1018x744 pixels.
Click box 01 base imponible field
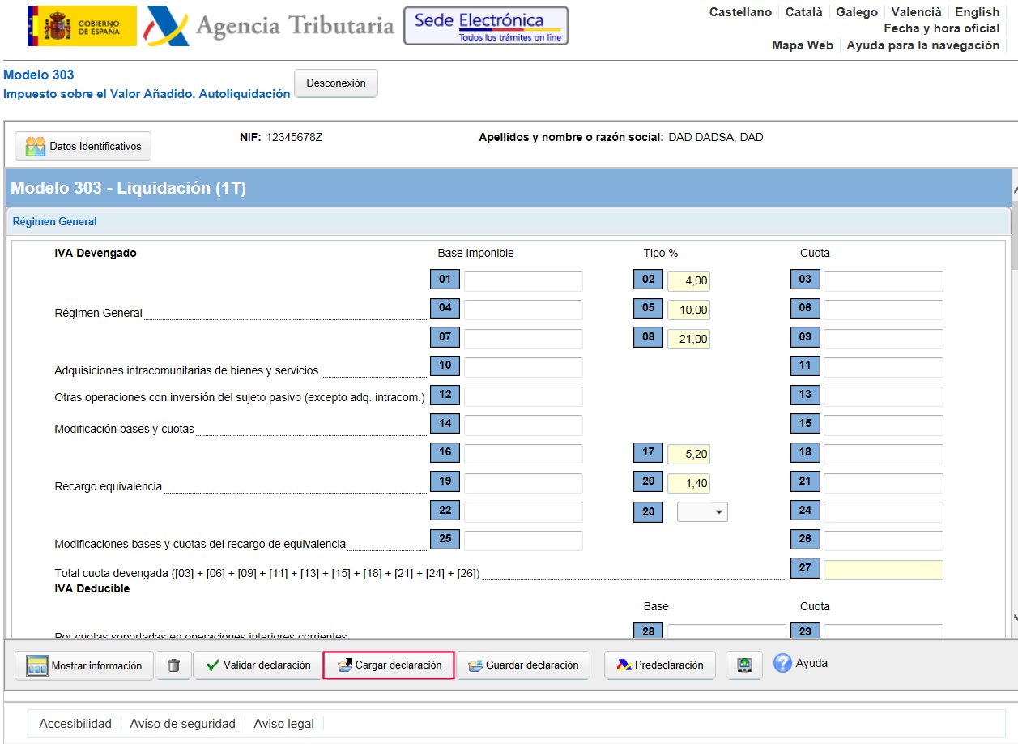click(x=523, y=281)
